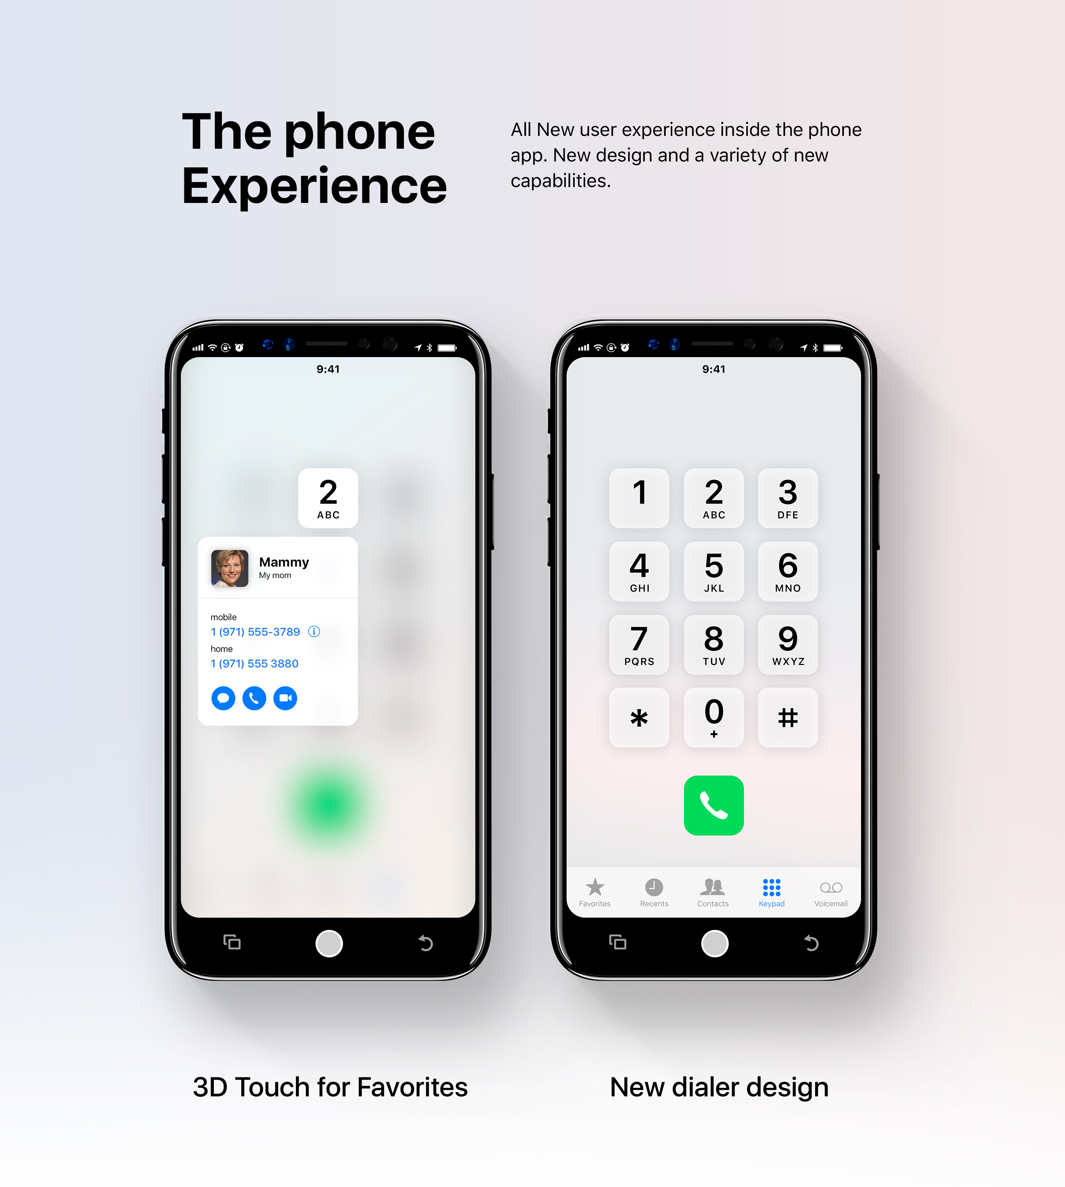Tap the green Call button on dialer
Screen dimensions: 1065x1187
(713, 806)
